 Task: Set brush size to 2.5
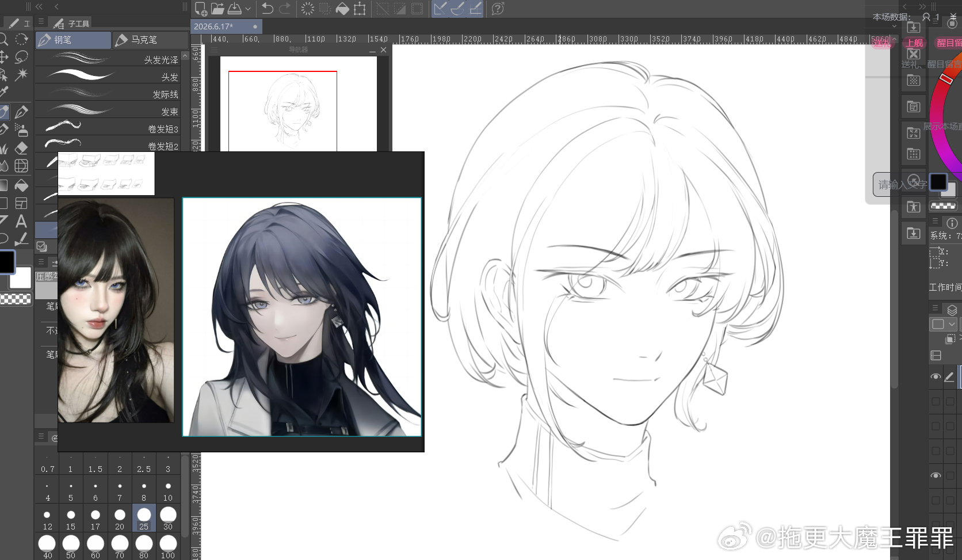tap(144, 463)
